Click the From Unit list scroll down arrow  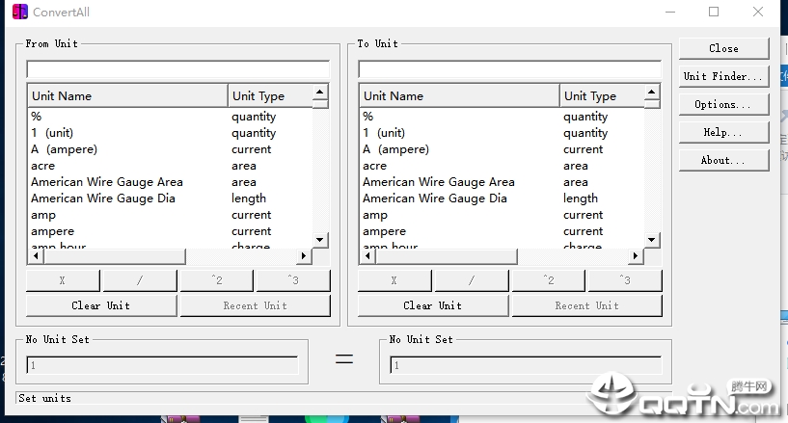click(320, 240)
